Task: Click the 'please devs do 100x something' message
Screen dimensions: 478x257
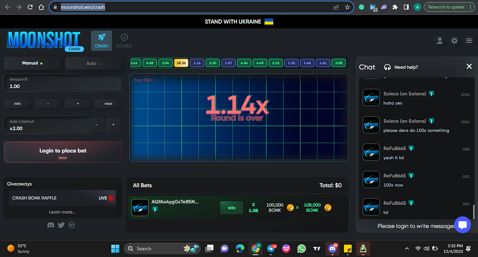Action: (x=416, y=130)
